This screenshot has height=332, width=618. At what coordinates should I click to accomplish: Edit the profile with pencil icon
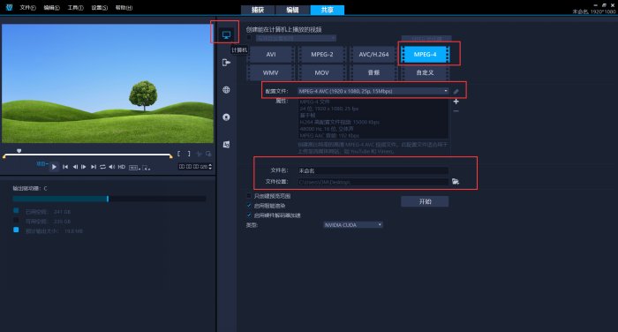point(456,92)
